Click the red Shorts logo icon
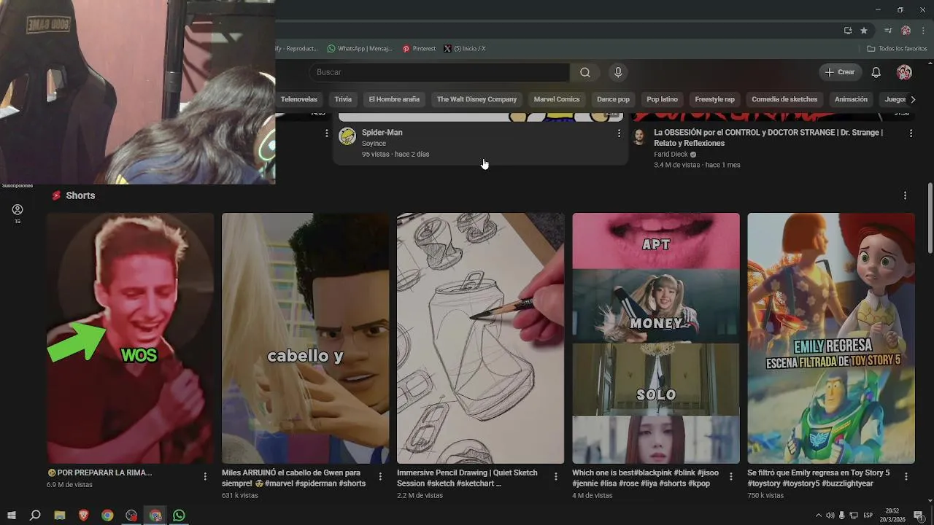934x525 pixels. pos(56,195)
